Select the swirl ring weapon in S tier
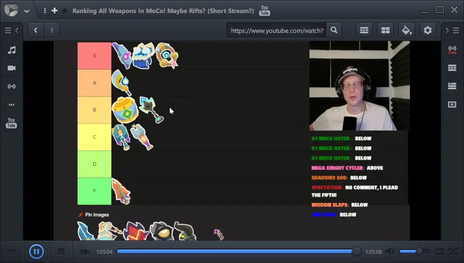Viewport: 464px width, 263px height. 167,55
